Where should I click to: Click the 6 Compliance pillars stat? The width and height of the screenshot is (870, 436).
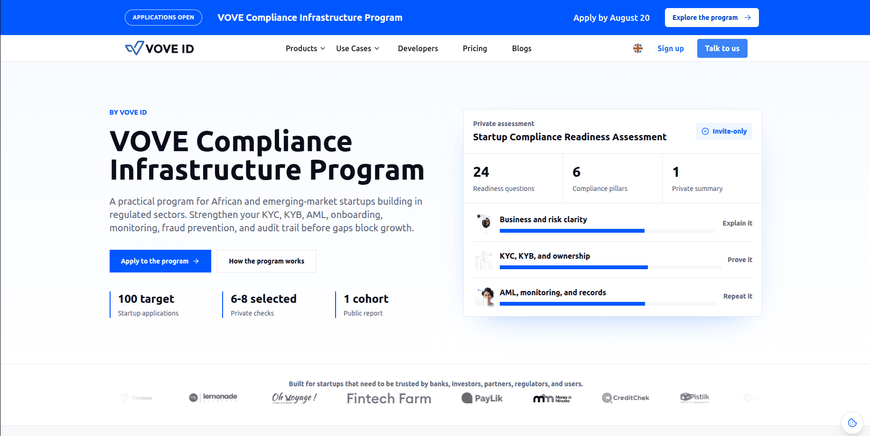tap(613, 178)
